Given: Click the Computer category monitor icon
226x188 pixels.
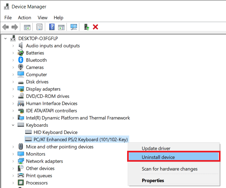Looking at the screenshot, I should pyautogui.click(x=21, y=74).
